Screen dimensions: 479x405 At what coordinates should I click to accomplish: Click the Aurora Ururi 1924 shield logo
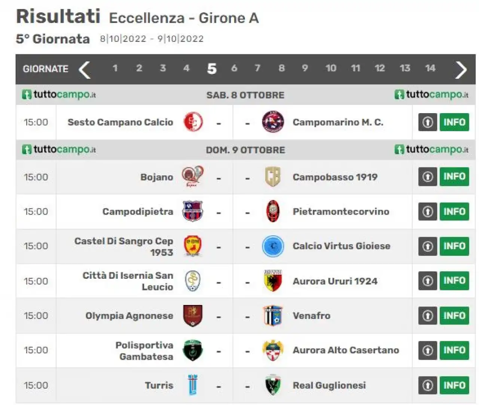point(273,281)
